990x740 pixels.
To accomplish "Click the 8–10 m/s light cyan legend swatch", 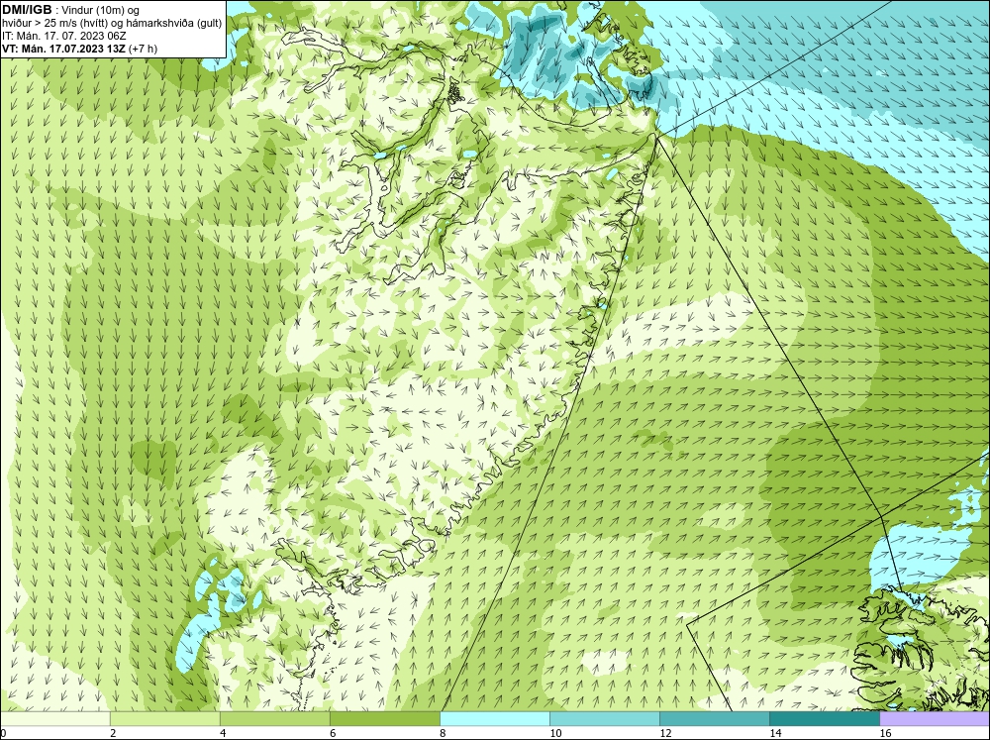I will pos(494,718).
